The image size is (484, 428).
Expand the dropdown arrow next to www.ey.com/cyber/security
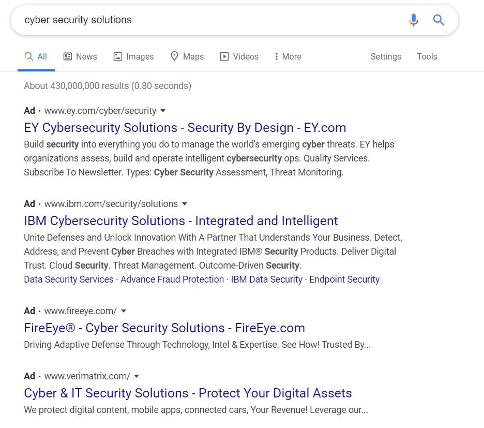coord(163,111)
